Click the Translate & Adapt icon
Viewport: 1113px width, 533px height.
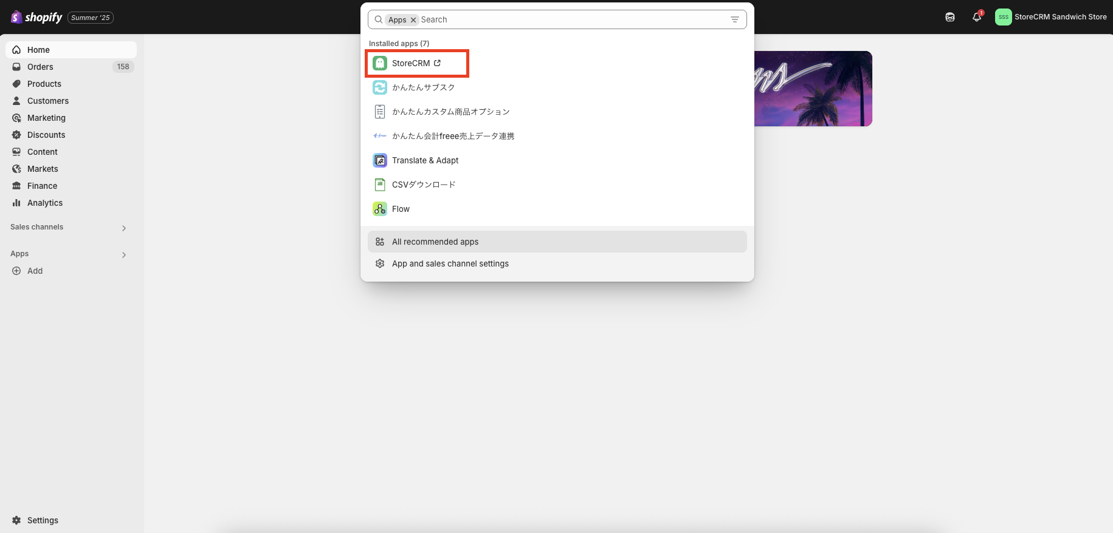pos(380,160)
